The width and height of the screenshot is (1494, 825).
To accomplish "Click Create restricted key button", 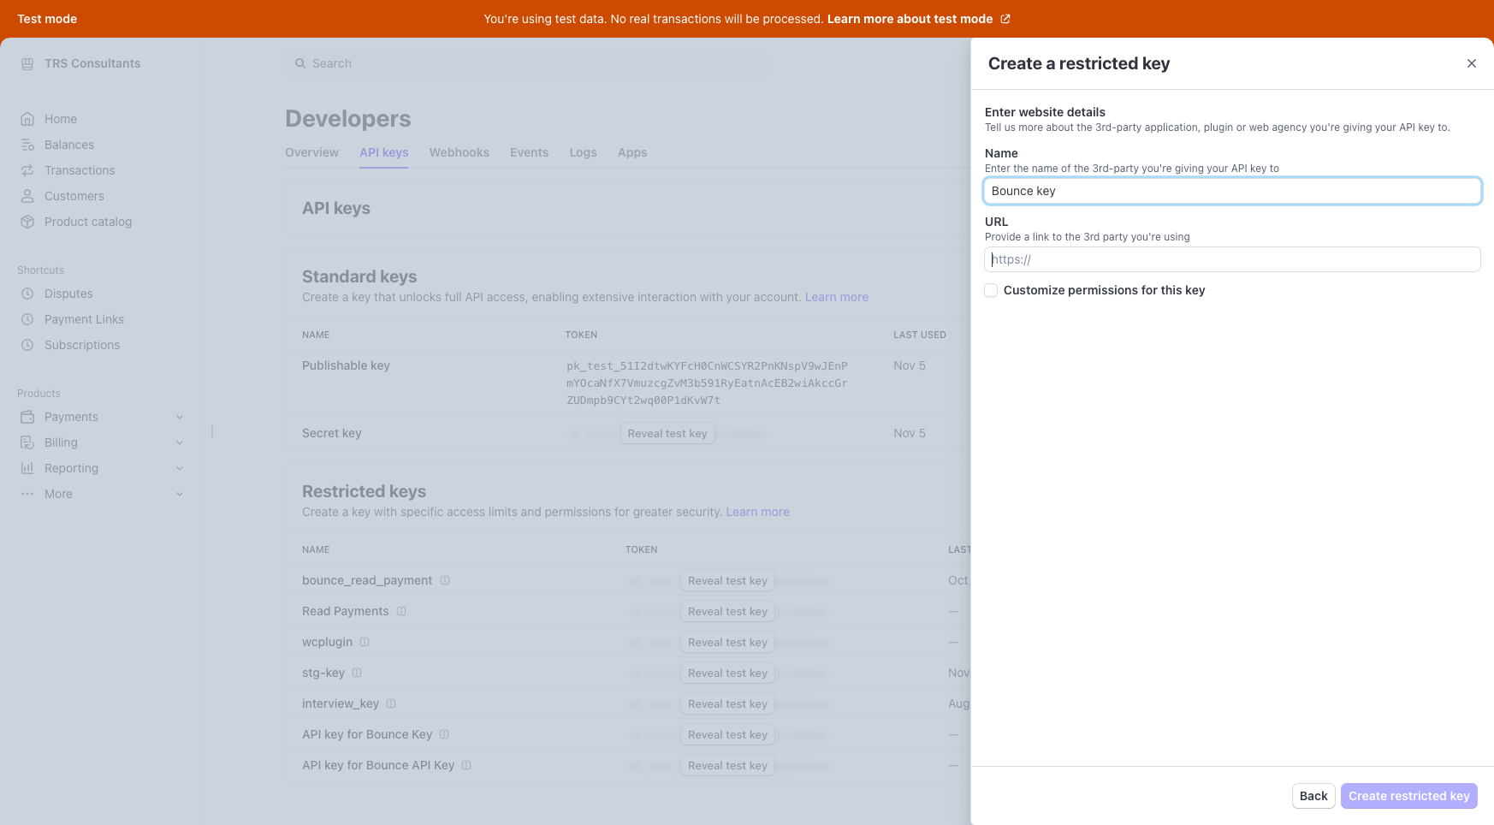I will [x=1408, y=796].
